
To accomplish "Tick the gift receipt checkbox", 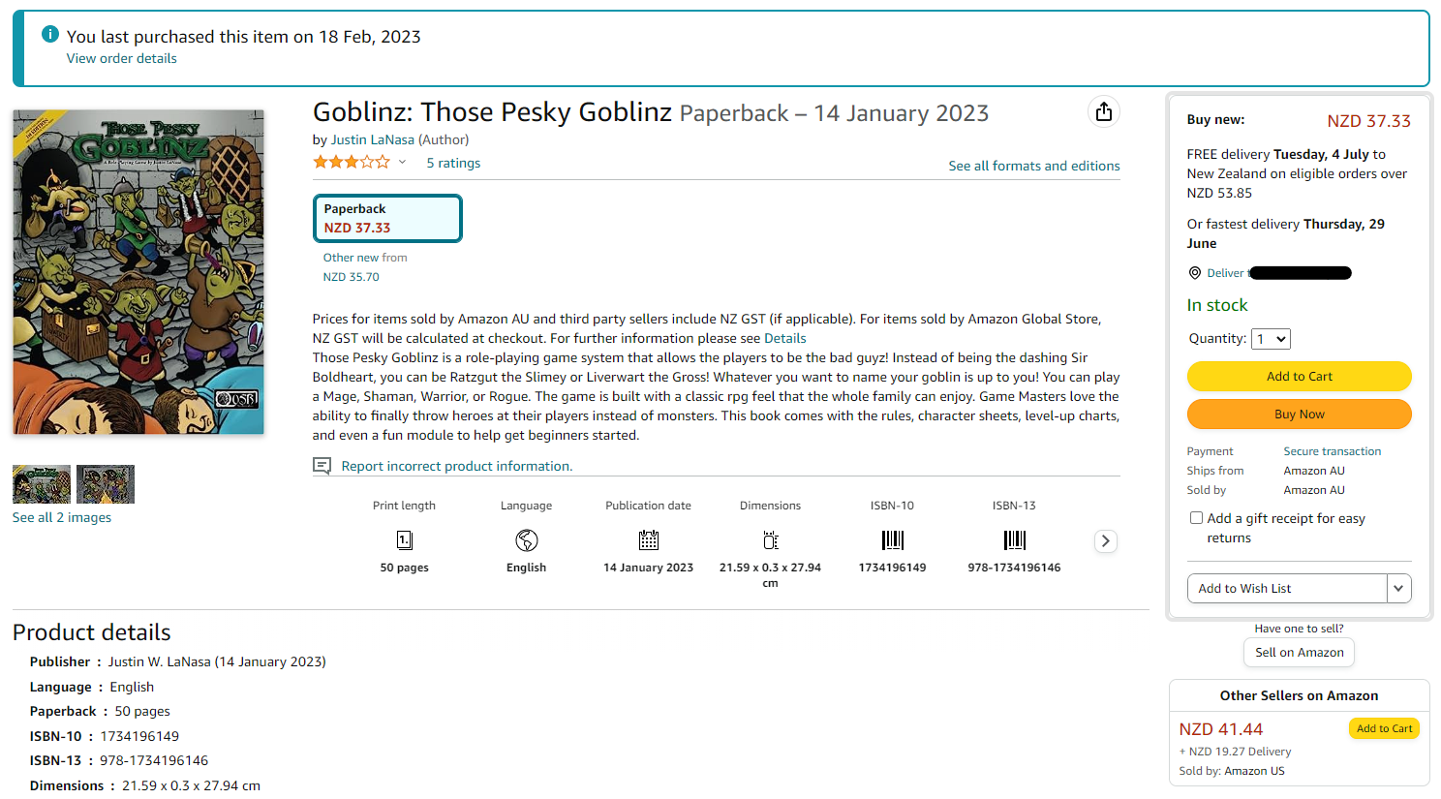I will (x=1196, y=518).
